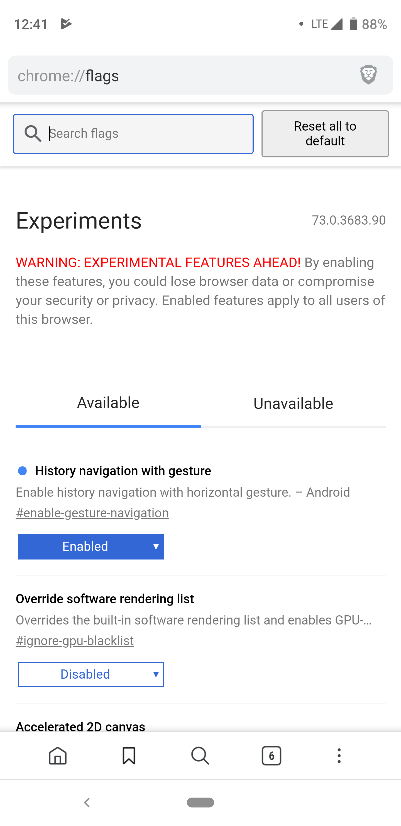The image size is (401, 826).
Task: Click the magnifier icon in Search flags
Action: (x=33, y=133)
